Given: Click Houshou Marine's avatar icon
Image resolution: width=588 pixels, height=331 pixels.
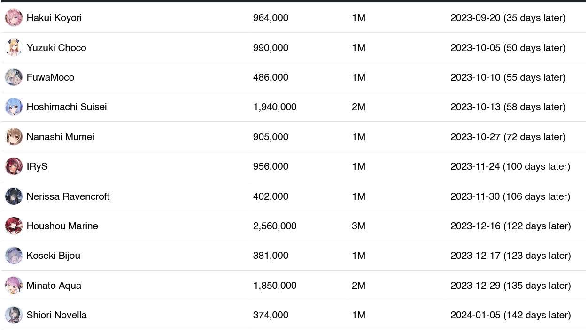Looking at the screenshot, I should (14, 226).
